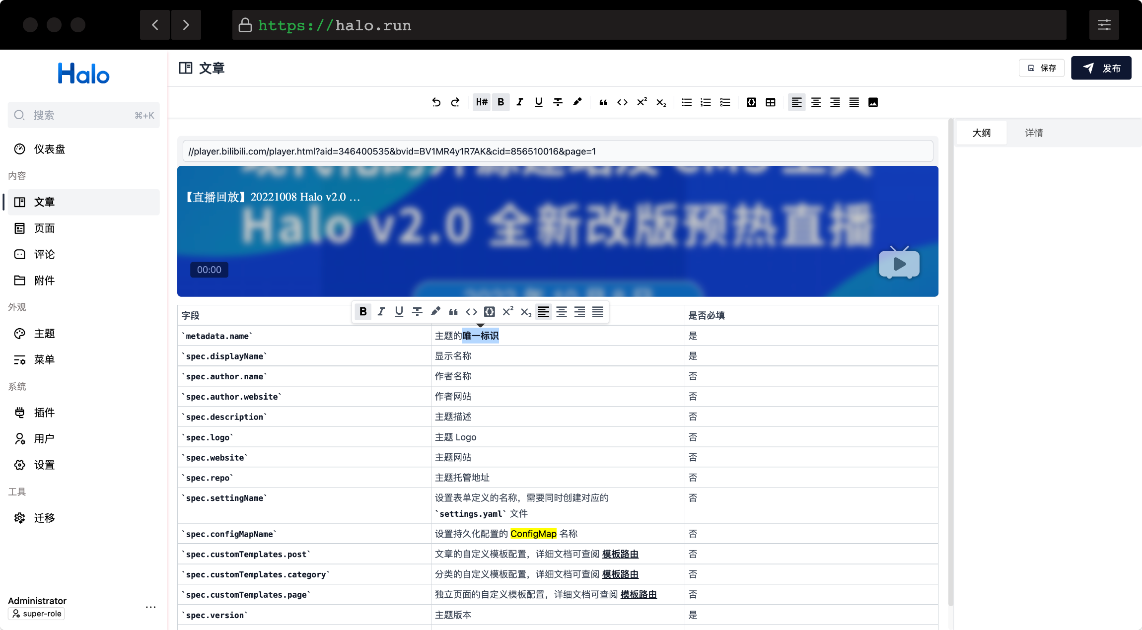Insert a table into the post

770,102
